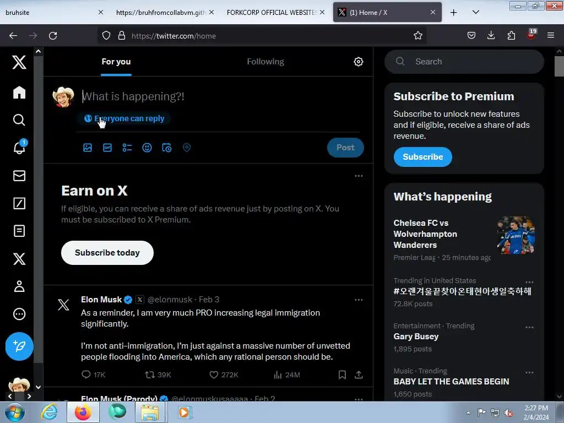This screenshot has height=423, width=564.
Task: Open Premium X icon in sidebar
Action: point(19,259)
